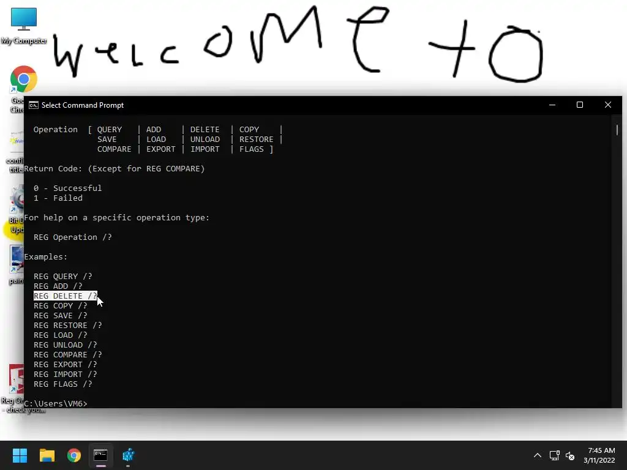627x470 pixels.
Task: Click the 'REG Operation /?' line
Action: click(x=73, y=237)
